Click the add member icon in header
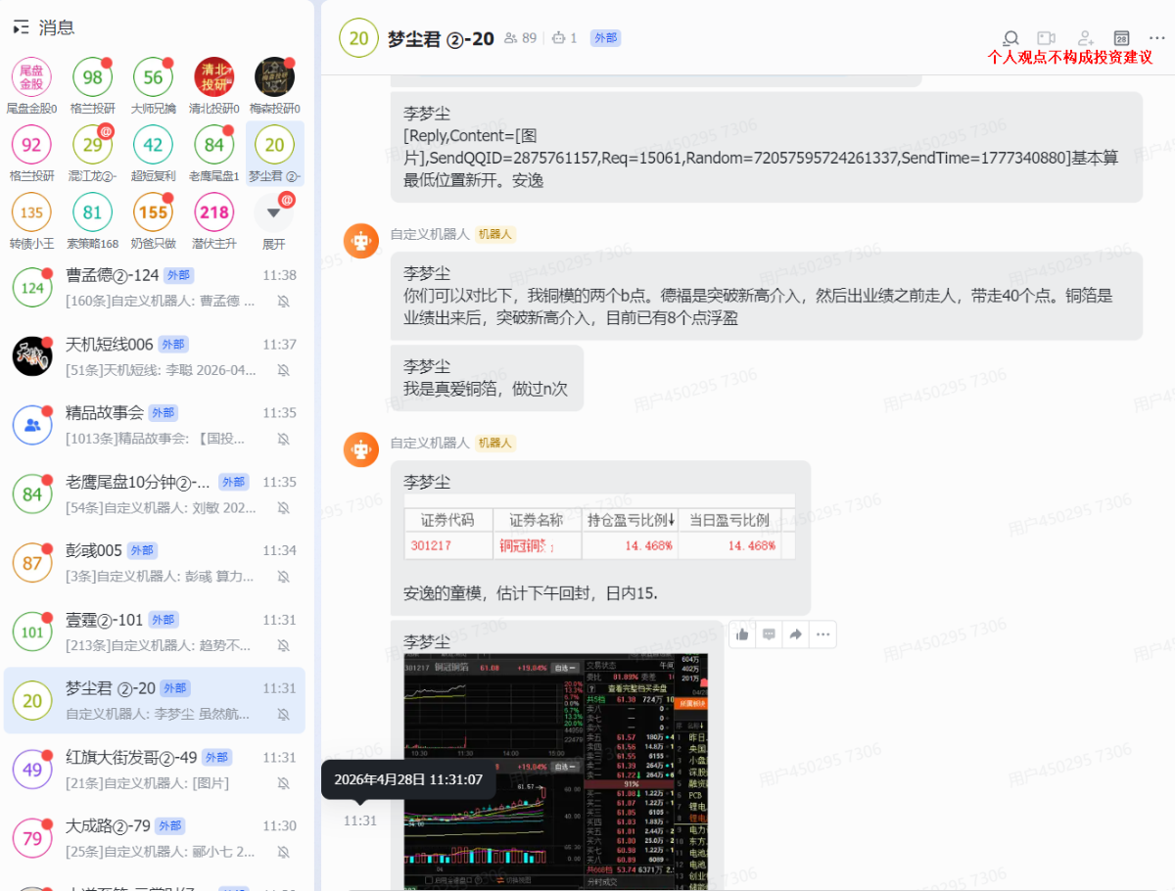This screenshot has height=891, width=1175. 1085,38
